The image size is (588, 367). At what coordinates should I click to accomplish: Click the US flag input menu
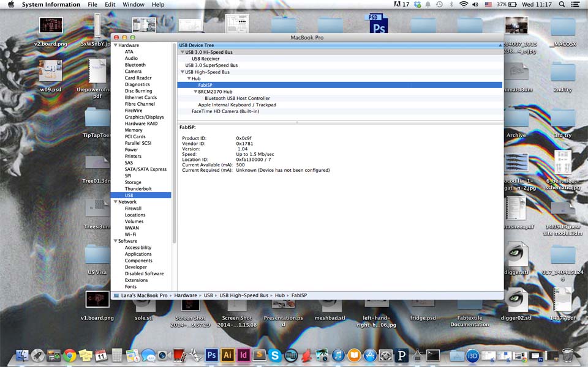coord(488,4)
